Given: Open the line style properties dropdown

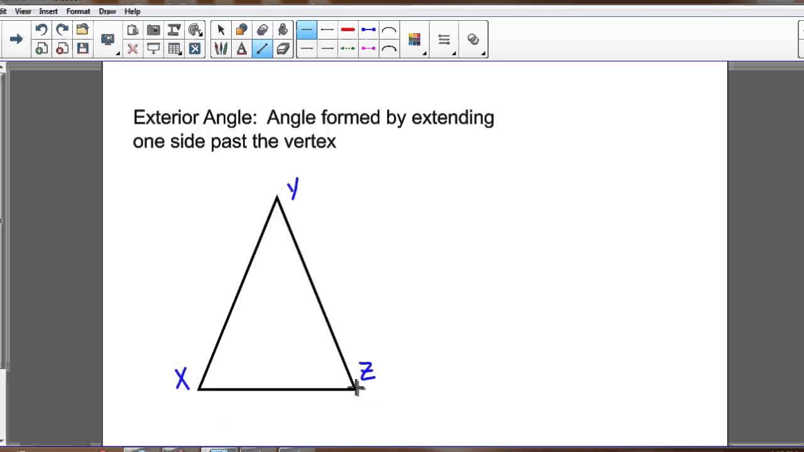Looking at the screenshot, I should pyautogui.click(x=445, y=40).
